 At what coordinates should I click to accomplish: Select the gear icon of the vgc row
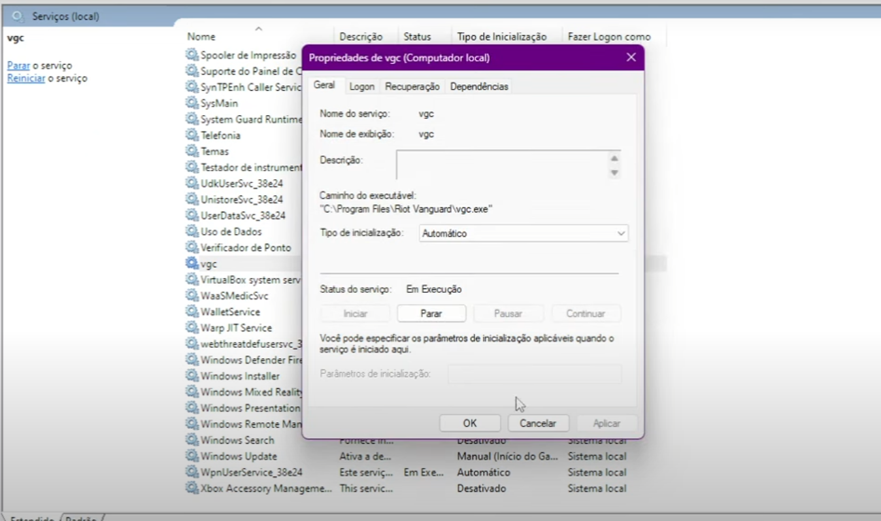point(192,263)
